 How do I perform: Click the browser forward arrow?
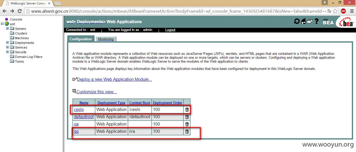12,11
